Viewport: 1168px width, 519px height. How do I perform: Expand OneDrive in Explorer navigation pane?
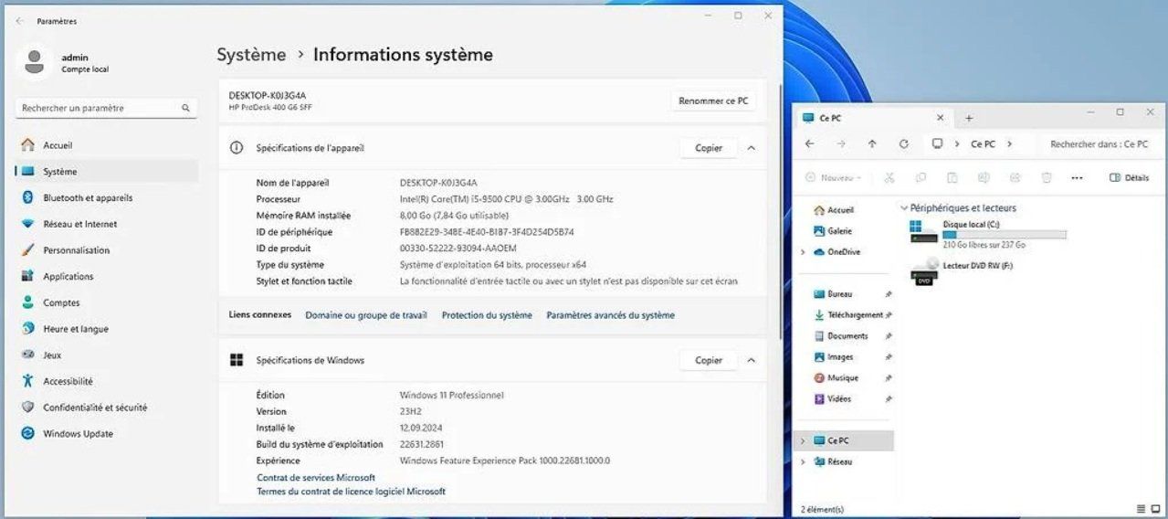803,252
